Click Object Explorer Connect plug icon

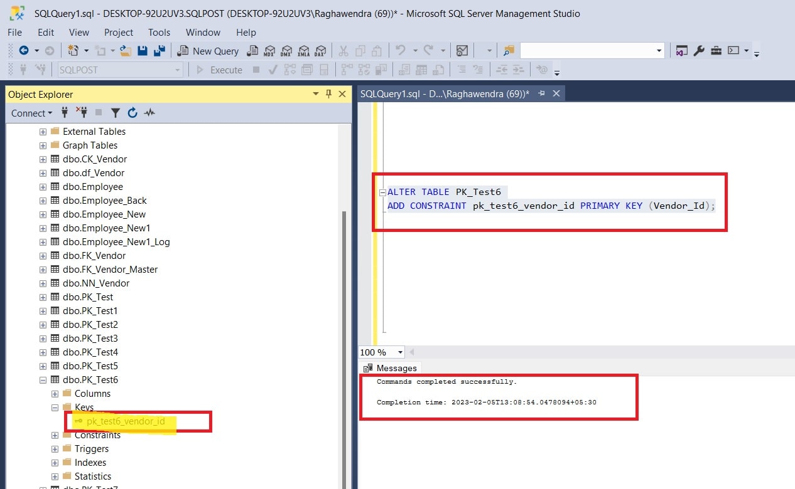64,113
